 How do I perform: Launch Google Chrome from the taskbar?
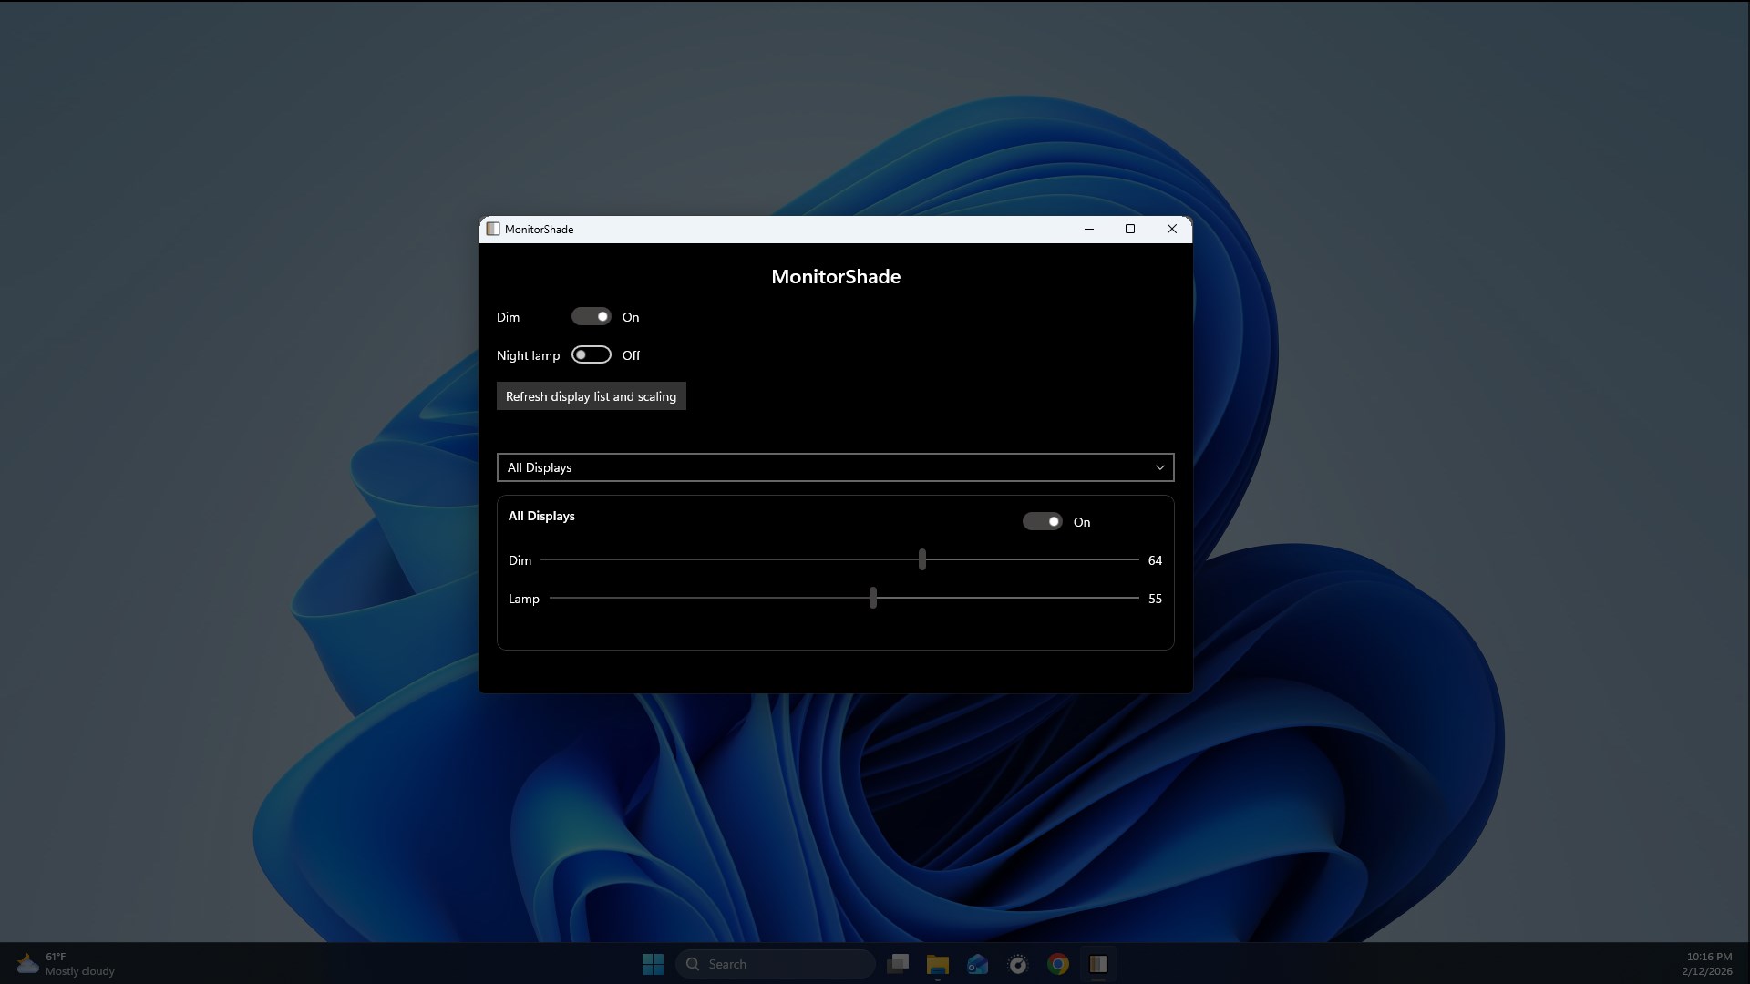pos(1058,964)
